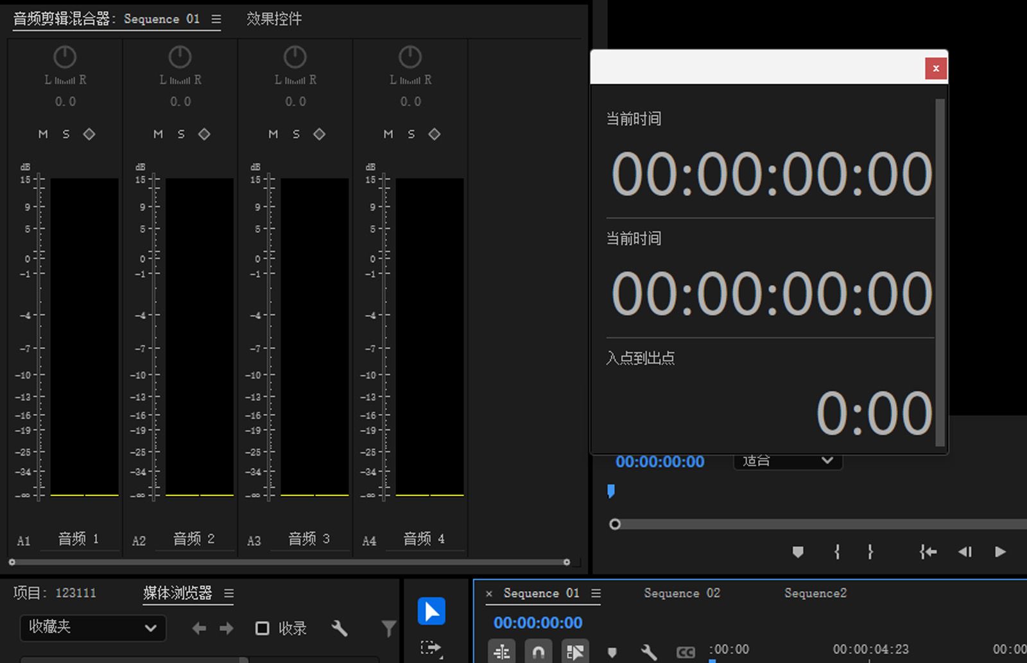
Task: Click the pan value 0.0 of track A1
Action: pos(65,101)
